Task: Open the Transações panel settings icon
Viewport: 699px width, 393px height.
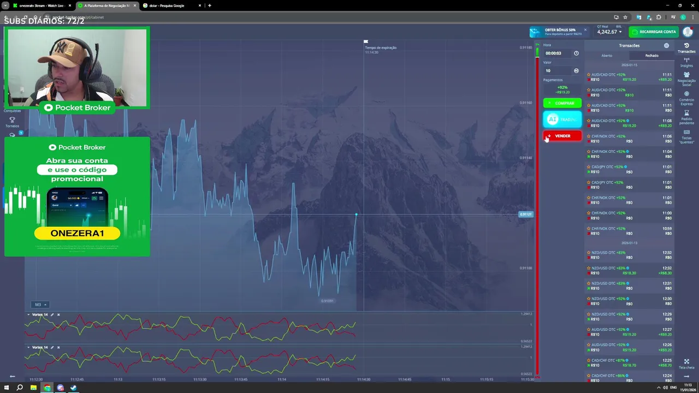Action: point(666,45)
